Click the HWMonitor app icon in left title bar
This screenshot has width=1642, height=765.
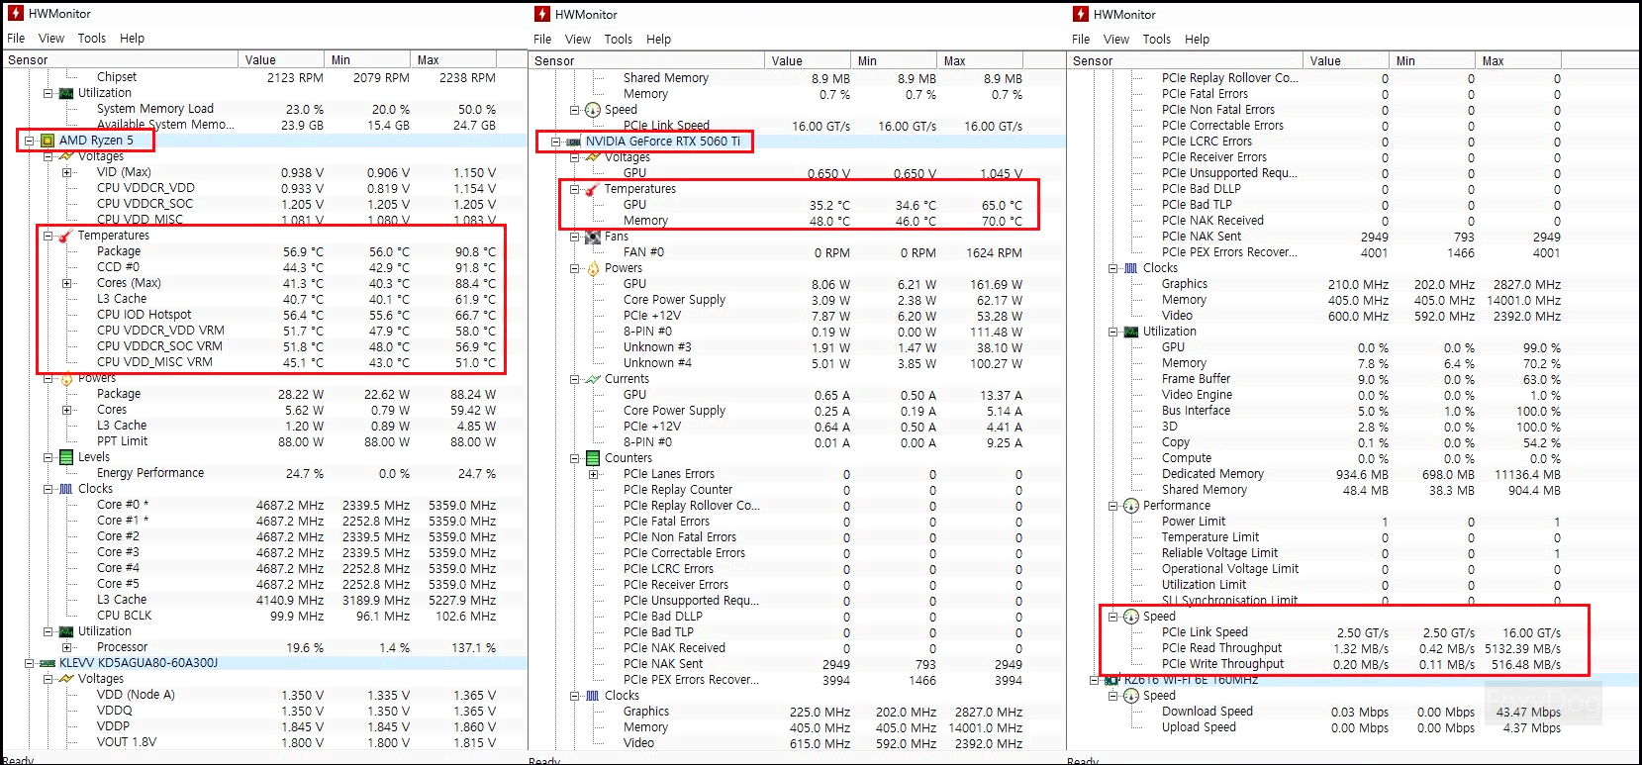(x=16, y=14)
